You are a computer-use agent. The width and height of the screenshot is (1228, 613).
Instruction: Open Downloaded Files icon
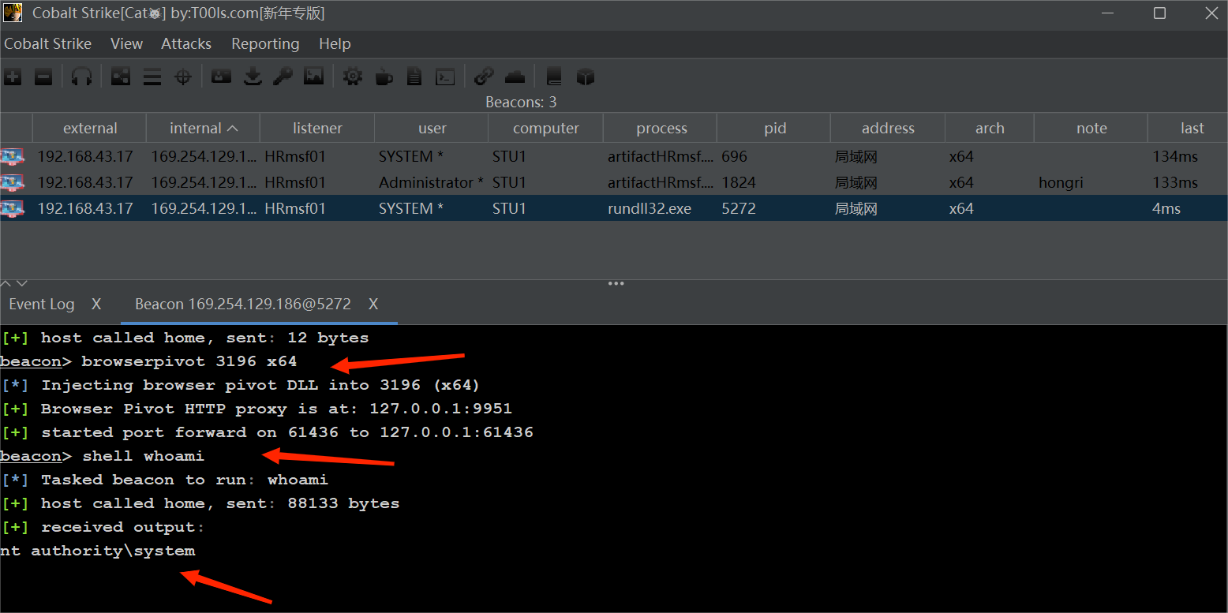tap(253, 77)
